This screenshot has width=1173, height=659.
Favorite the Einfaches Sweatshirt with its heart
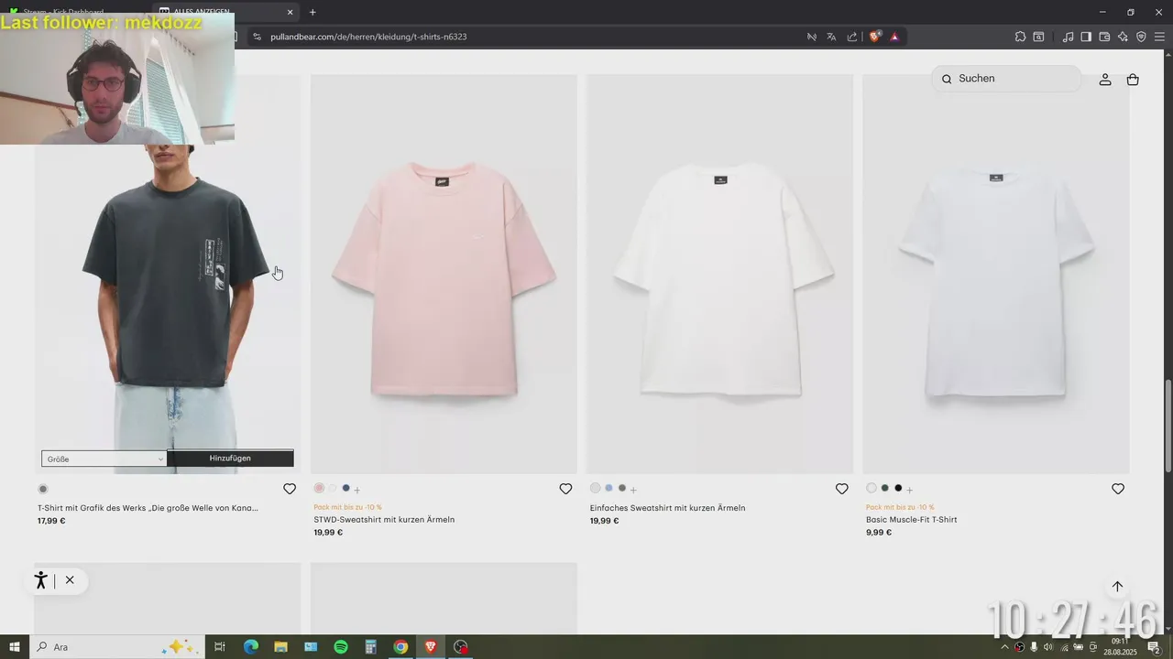coord(841,489)
